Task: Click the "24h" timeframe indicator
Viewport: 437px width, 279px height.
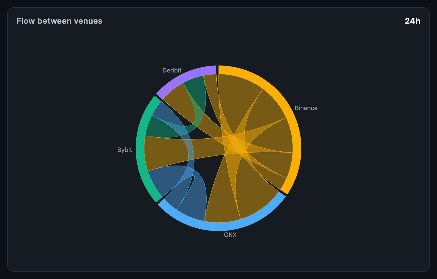Action: (412, 21)
